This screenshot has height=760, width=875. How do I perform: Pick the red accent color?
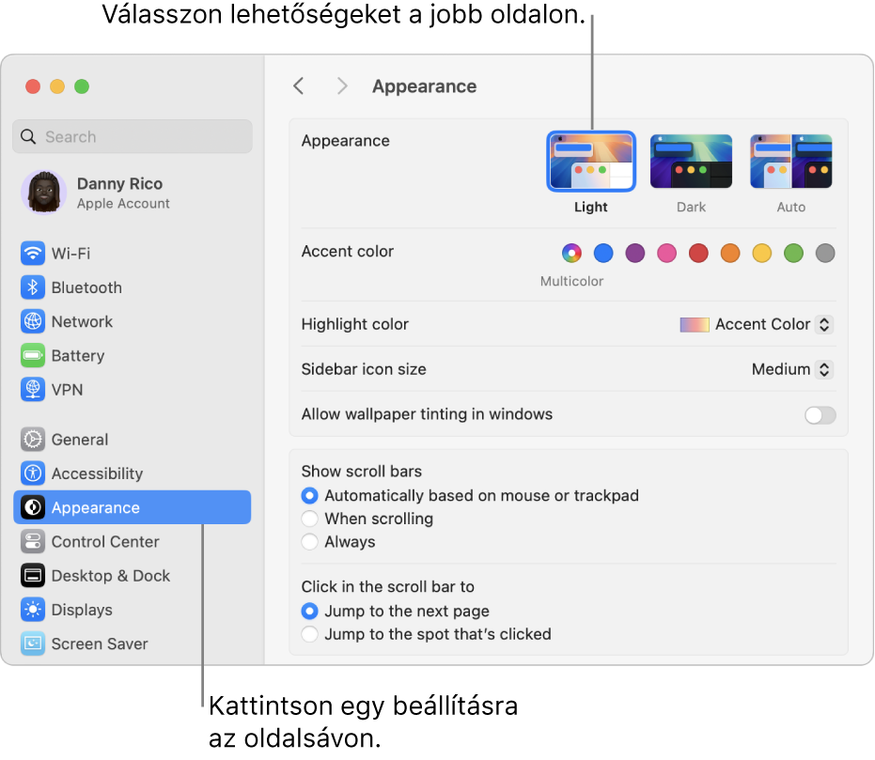point(698,253)
